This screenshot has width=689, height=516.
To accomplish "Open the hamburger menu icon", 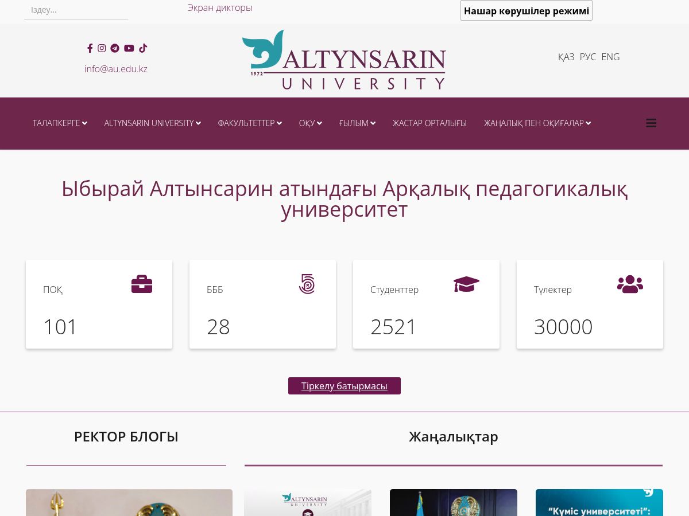I will coord(651,123).
